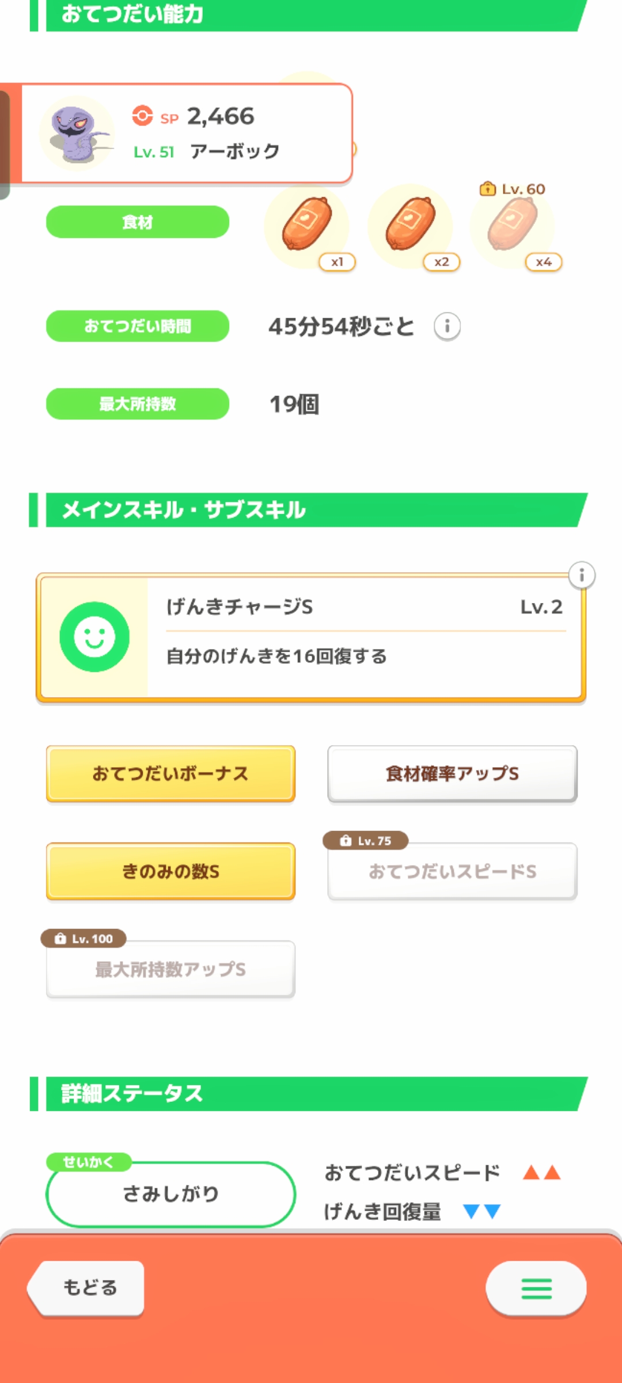
Task: Select the きのみの数S sub skill
Action: 170,871
